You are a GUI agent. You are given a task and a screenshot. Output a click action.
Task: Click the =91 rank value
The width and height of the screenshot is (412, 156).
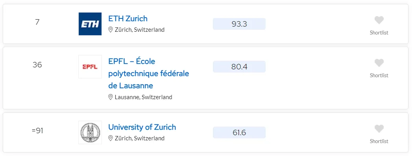pos(37,131)
